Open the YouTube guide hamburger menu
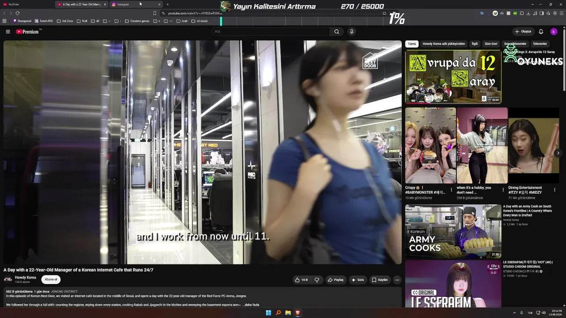Viewport: 566px width, 318px height. click(8, 32)
